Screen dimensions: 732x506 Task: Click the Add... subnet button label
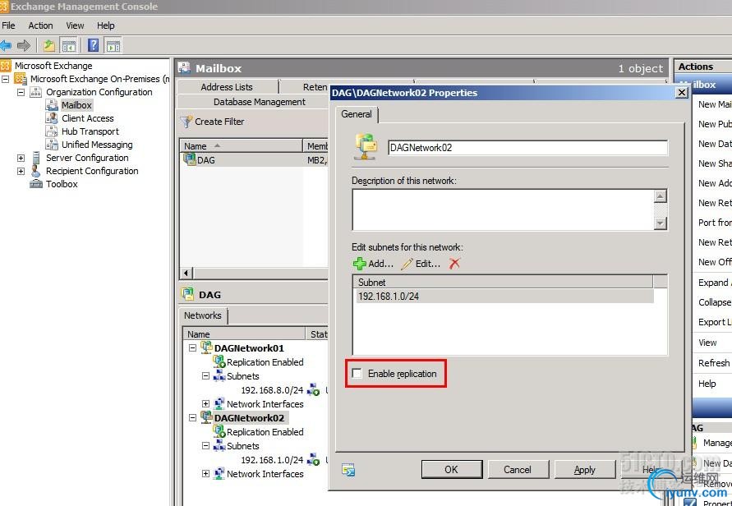pos(381,264)
